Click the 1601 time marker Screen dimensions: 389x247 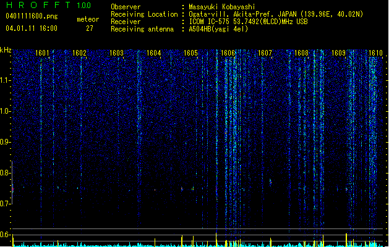(42, 53)
